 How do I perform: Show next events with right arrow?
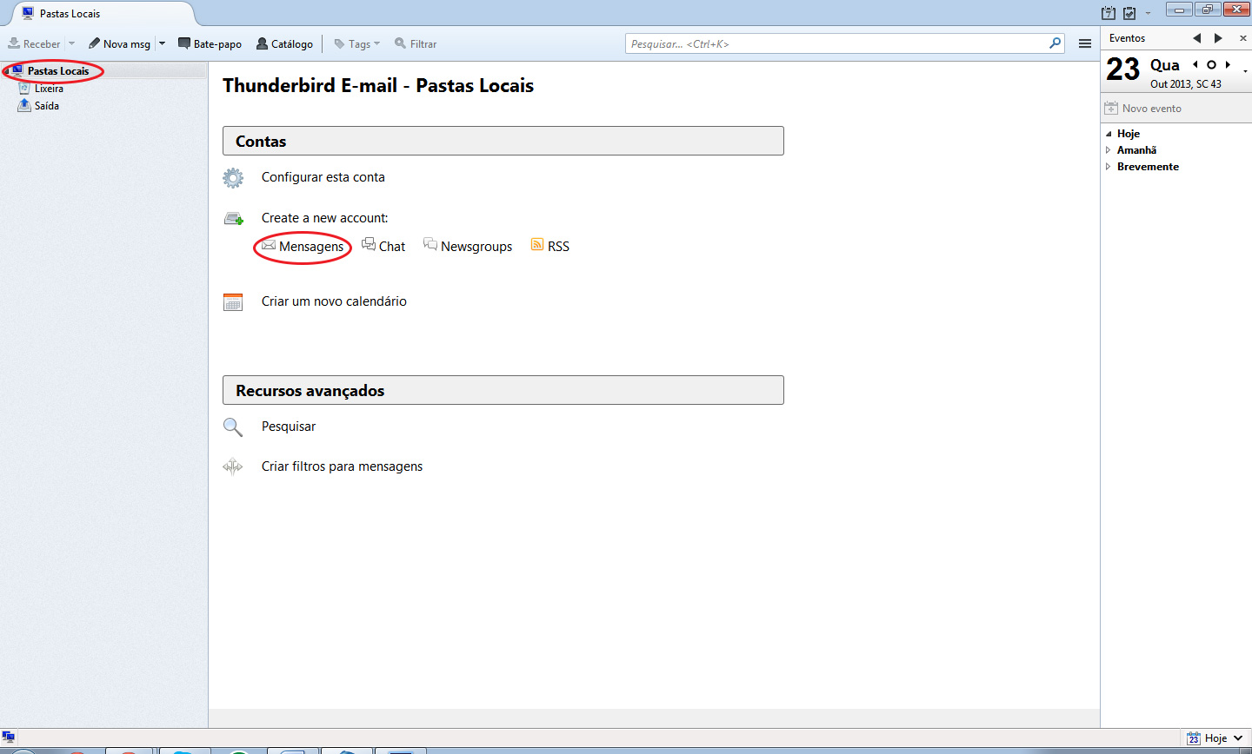coord(1218,38)
